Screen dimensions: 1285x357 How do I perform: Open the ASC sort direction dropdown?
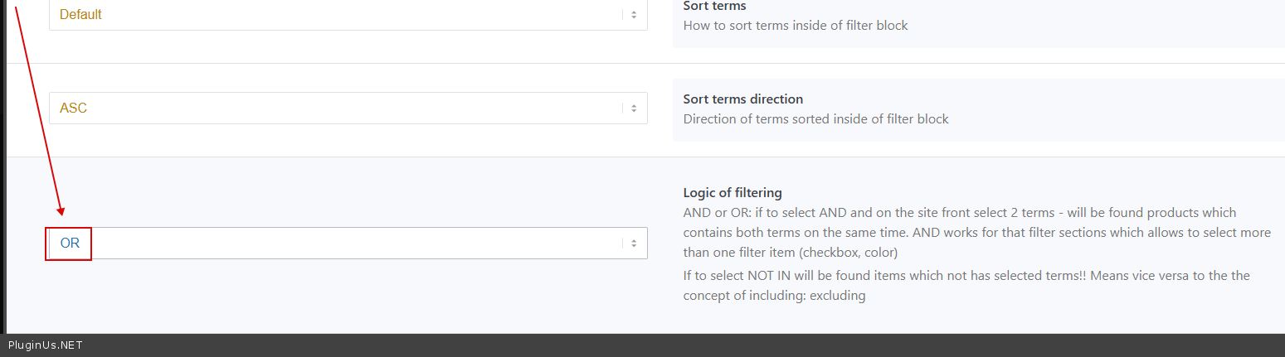click(348, 109)
